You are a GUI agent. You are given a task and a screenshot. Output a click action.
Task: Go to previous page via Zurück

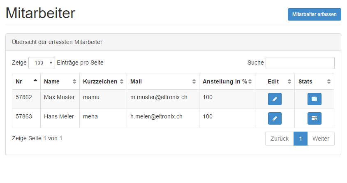pos(280,139)
